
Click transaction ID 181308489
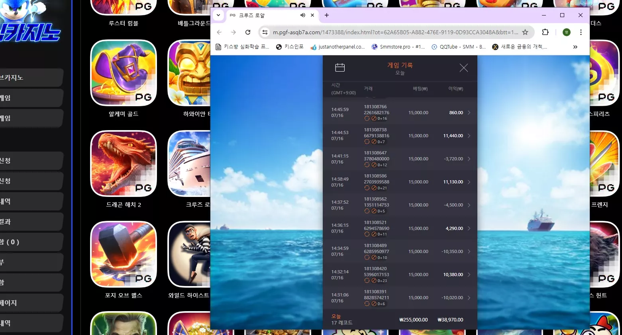[375, 245]
